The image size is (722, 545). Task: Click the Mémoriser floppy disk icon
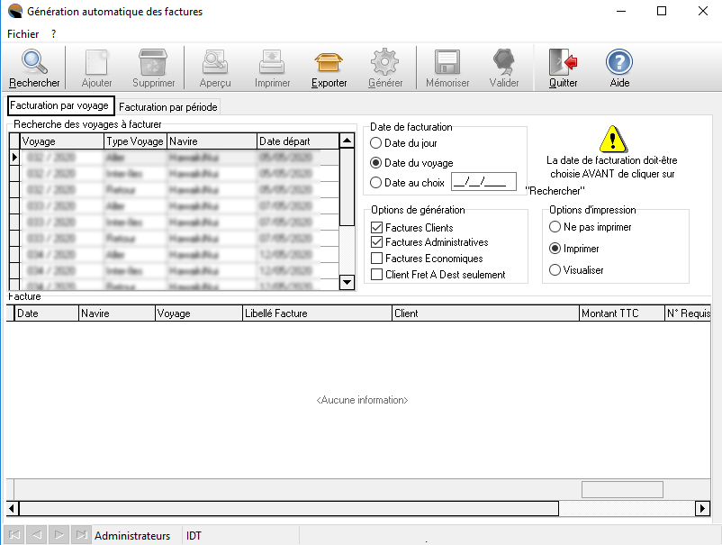tap(447, 62)
